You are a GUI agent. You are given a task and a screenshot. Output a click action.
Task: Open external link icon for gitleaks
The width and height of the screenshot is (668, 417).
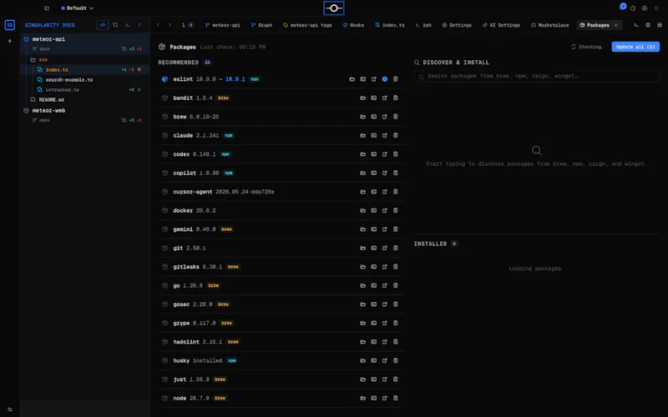(385, 266)
